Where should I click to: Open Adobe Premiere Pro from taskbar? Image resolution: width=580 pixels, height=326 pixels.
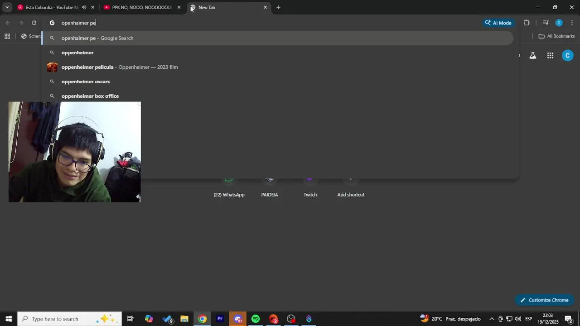click(x=220, y=319)
